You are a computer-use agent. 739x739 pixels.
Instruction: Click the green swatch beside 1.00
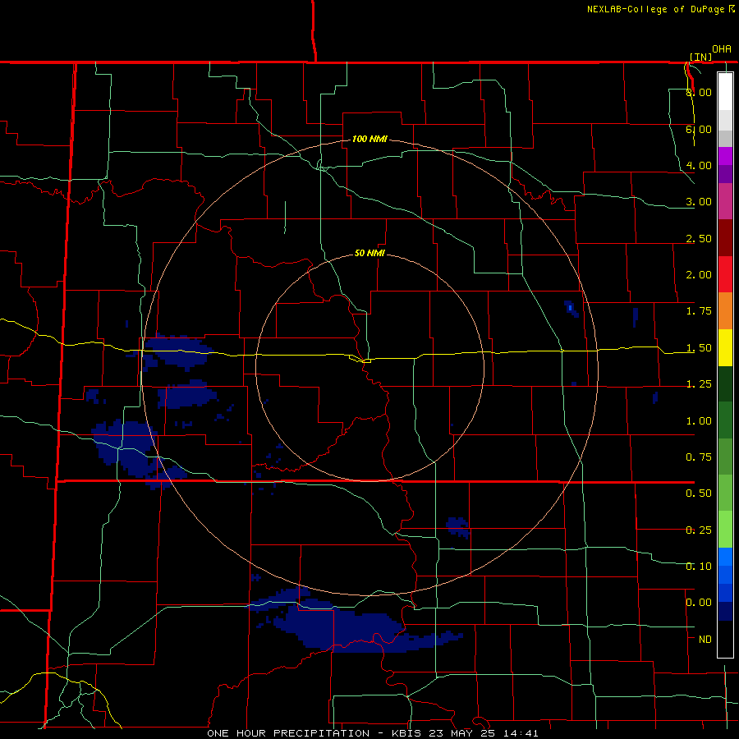pyautogui.click(x=725, y=420)
